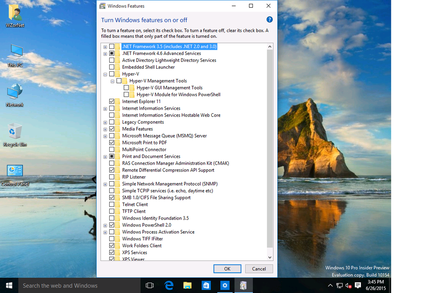The width and height of the screenshot is (440, 293).
Task: Show hidden system tray icons
Action: coord(330,285)
